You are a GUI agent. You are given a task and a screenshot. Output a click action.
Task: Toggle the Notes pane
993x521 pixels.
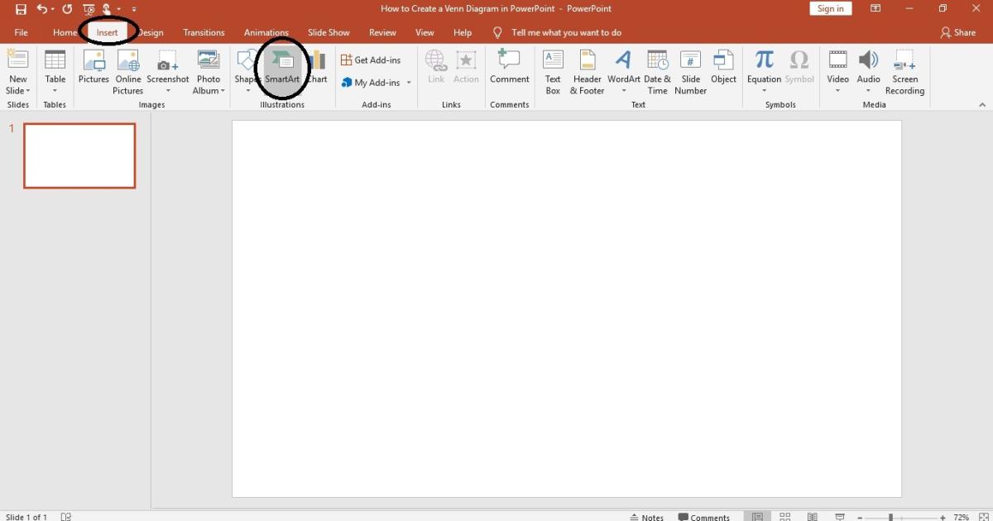click(x=648, y=515)
